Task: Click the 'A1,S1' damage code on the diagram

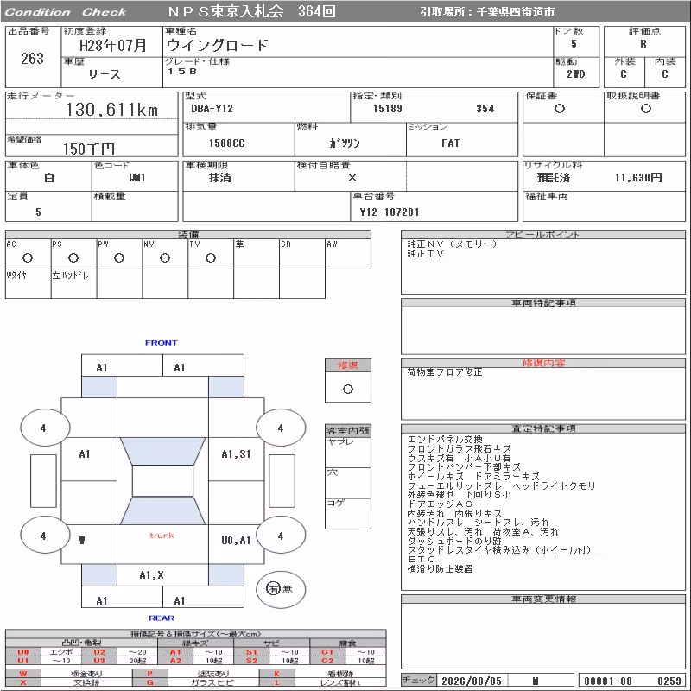Action: 236,454
